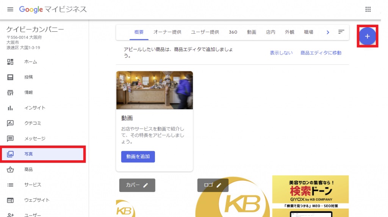Open インサイト in the sidebar

click(x=34, y=108)
